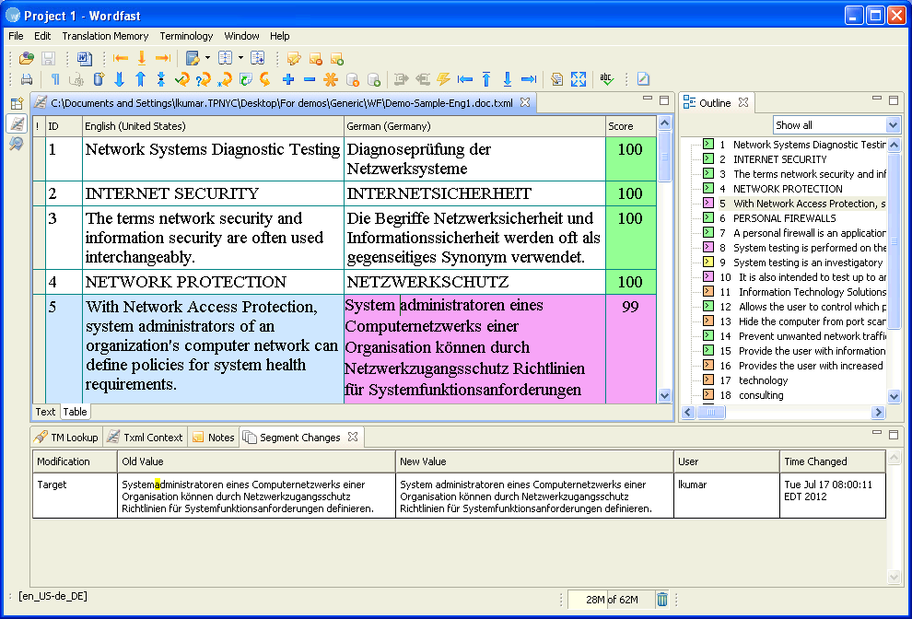Click the German (Germany) column header
912x619 pixels.
(x=474, y=126)
